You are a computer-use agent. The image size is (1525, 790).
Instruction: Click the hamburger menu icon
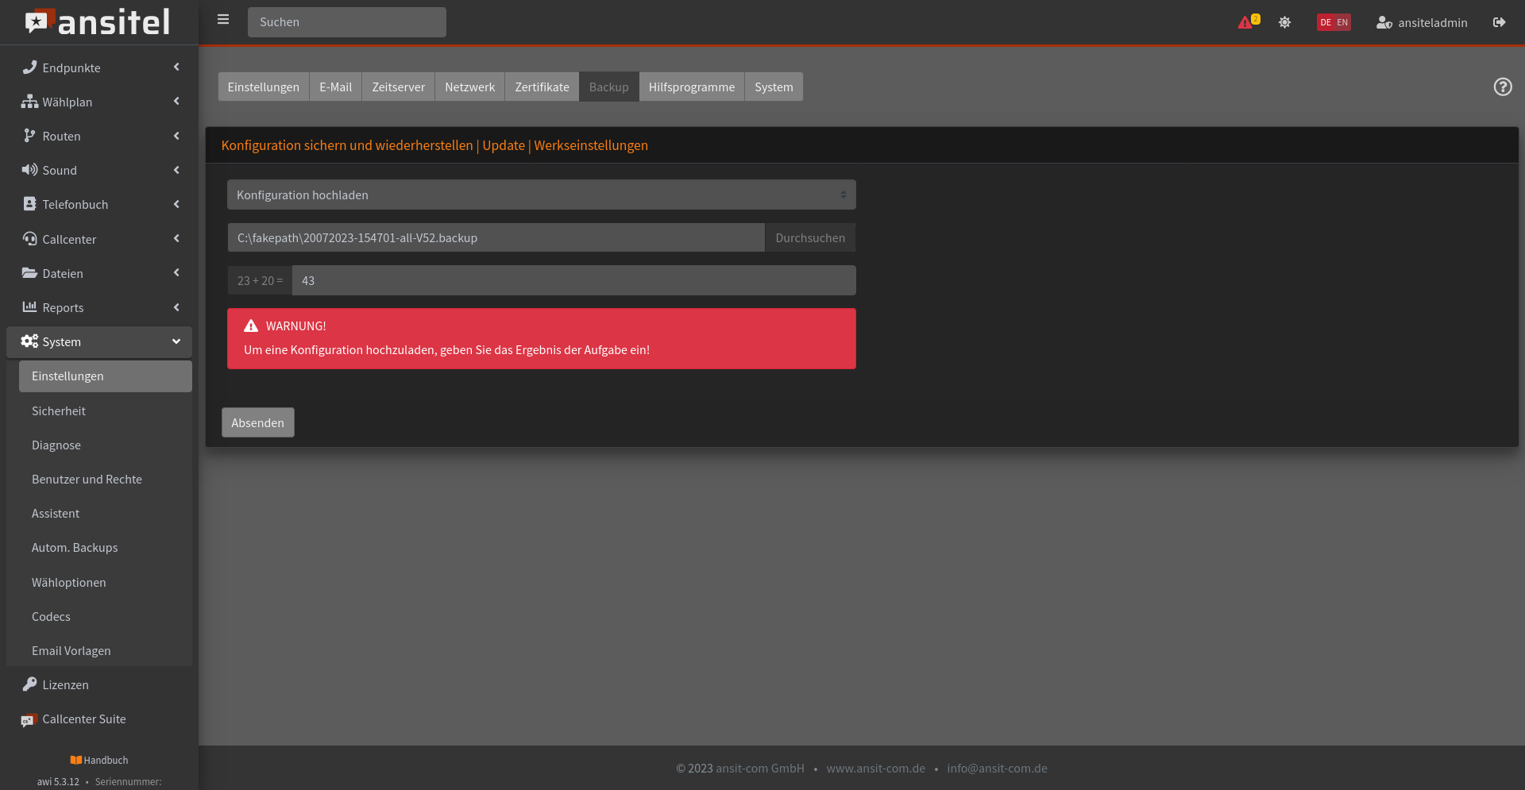[x=223, y=20]
